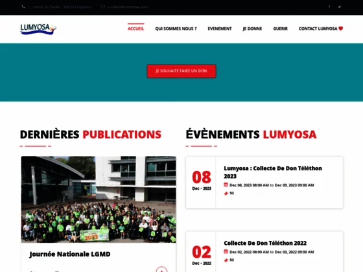Open Collecte De Don Téléthon 2022 event

(265, 243)
